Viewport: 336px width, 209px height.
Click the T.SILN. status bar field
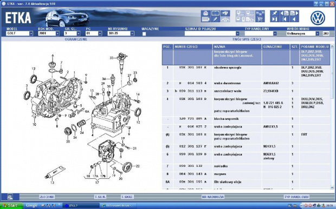tap(100, 197)
